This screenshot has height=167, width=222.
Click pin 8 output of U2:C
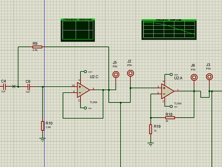pos(93,90)
